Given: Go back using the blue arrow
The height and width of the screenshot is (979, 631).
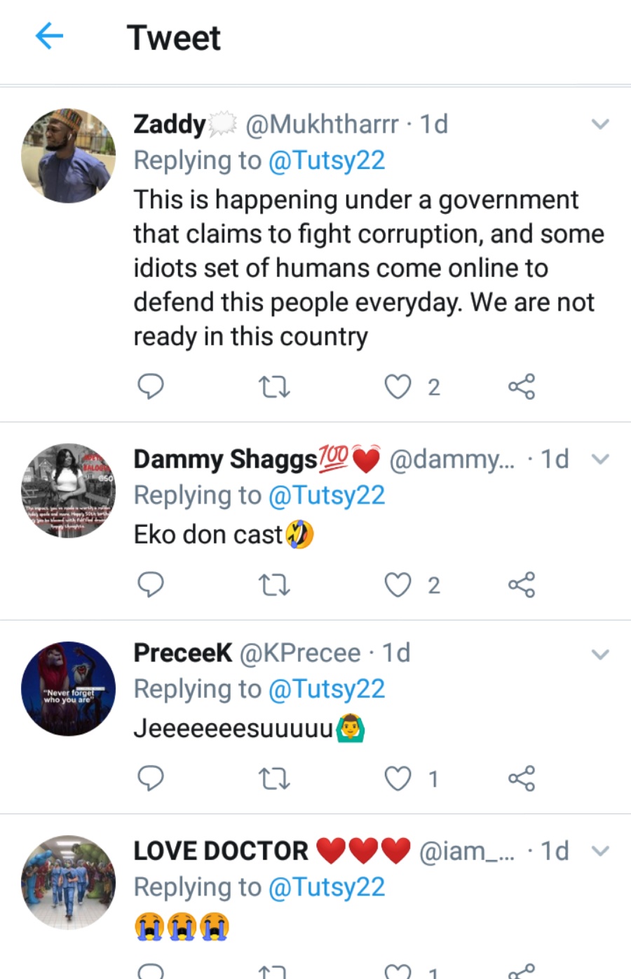Looking at the screenshot, I should 49,36.
